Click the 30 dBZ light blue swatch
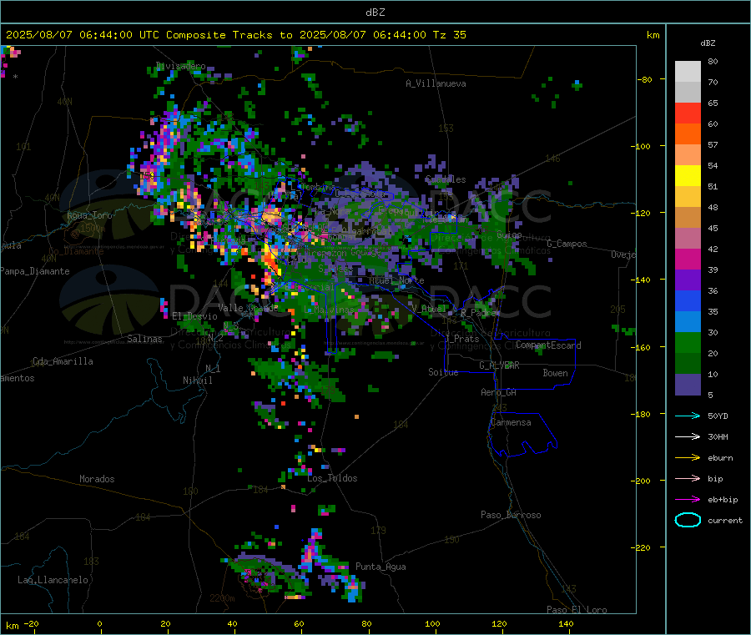 (688, 322)
